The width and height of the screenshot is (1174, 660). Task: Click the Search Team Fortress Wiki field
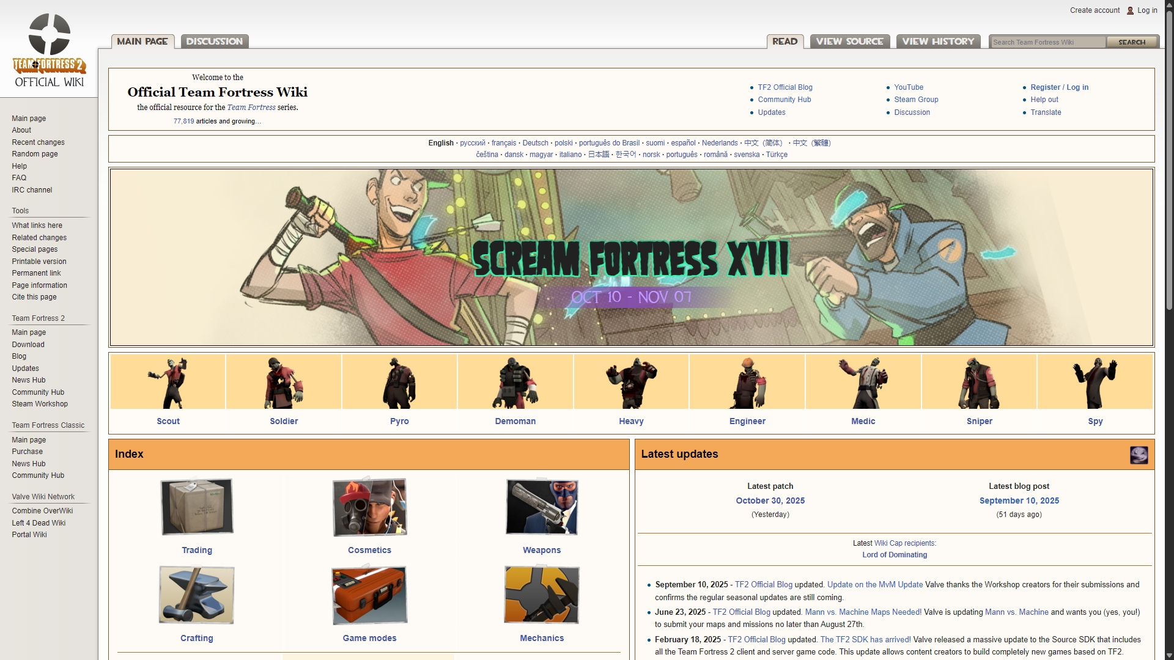coord(1047,42)
